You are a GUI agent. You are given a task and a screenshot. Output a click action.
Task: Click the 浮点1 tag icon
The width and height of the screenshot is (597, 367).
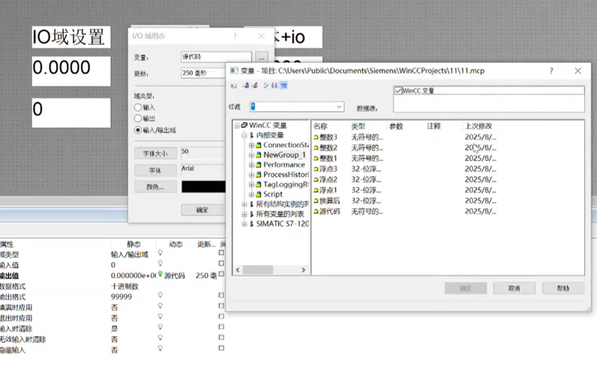point(316,190)
